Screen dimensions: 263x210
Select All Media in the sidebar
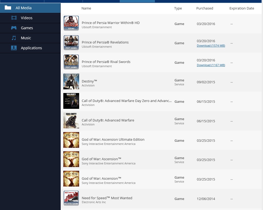pyautogui.click(x=30, y=8)
